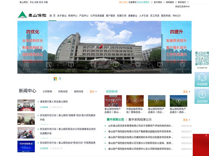The width and height of the screenshot is (209, 156).
Task: Go to 首页 in the navigation bar
Action: (x=52, y=16)
